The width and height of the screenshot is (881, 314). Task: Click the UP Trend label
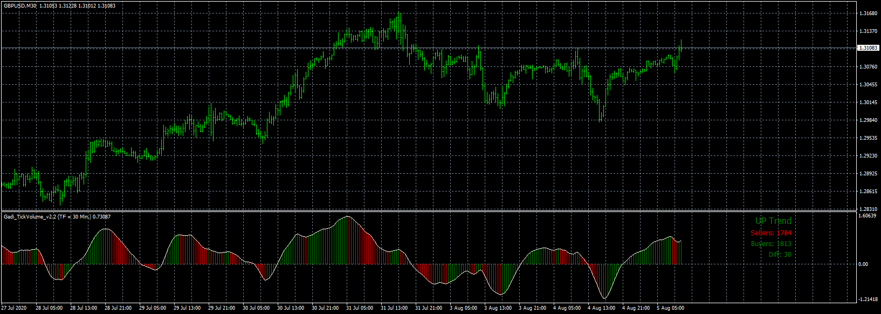coord(773,221)
